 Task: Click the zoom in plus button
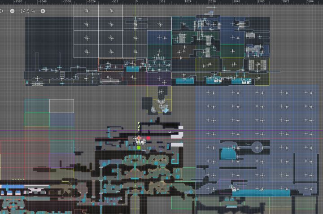point(43,11)
